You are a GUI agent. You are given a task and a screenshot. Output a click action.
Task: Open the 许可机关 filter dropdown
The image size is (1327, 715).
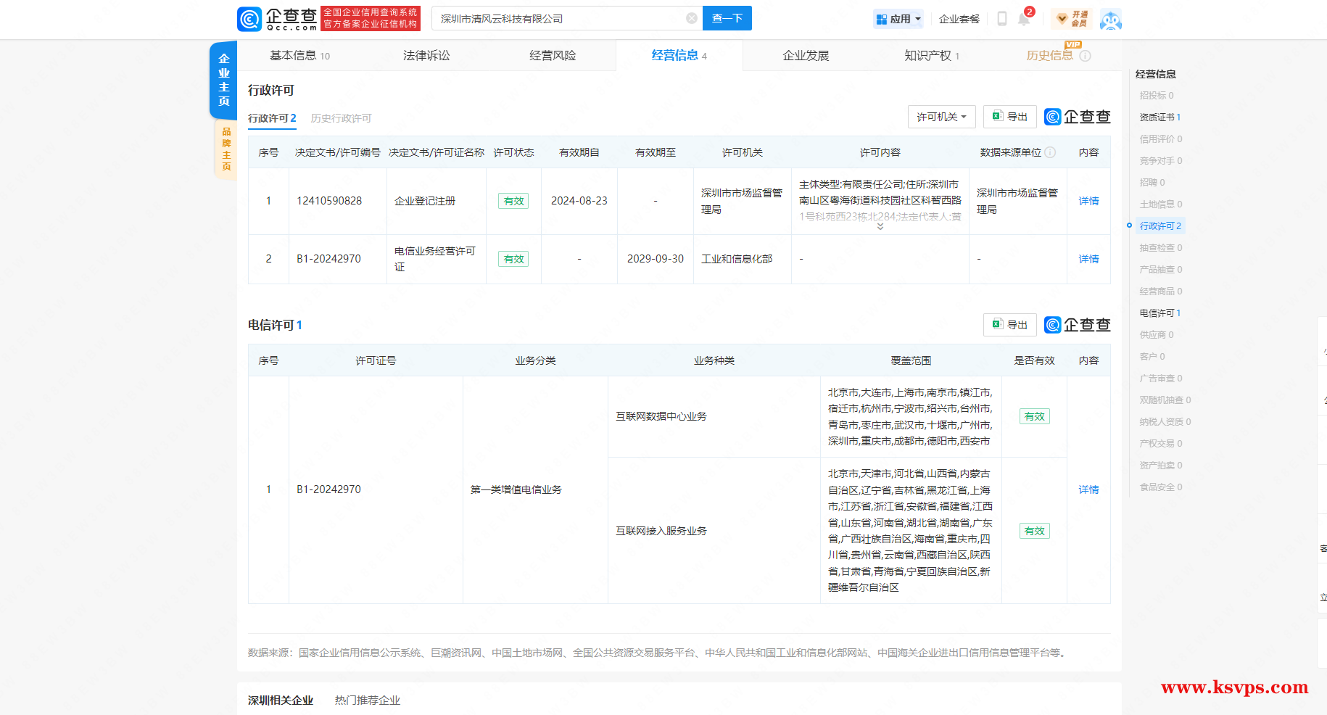coord(941,117)
